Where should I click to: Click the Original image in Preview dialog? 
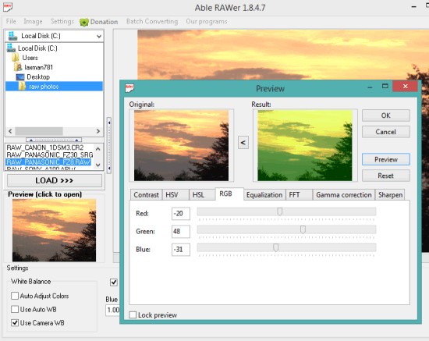[181, 145]
